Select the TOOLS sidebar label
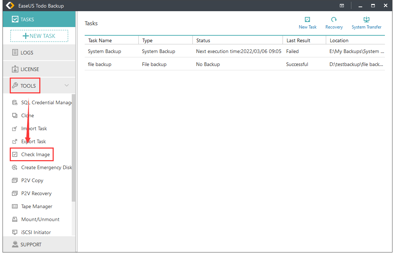This screenshot has width=395, height=255. pos(28,86)
